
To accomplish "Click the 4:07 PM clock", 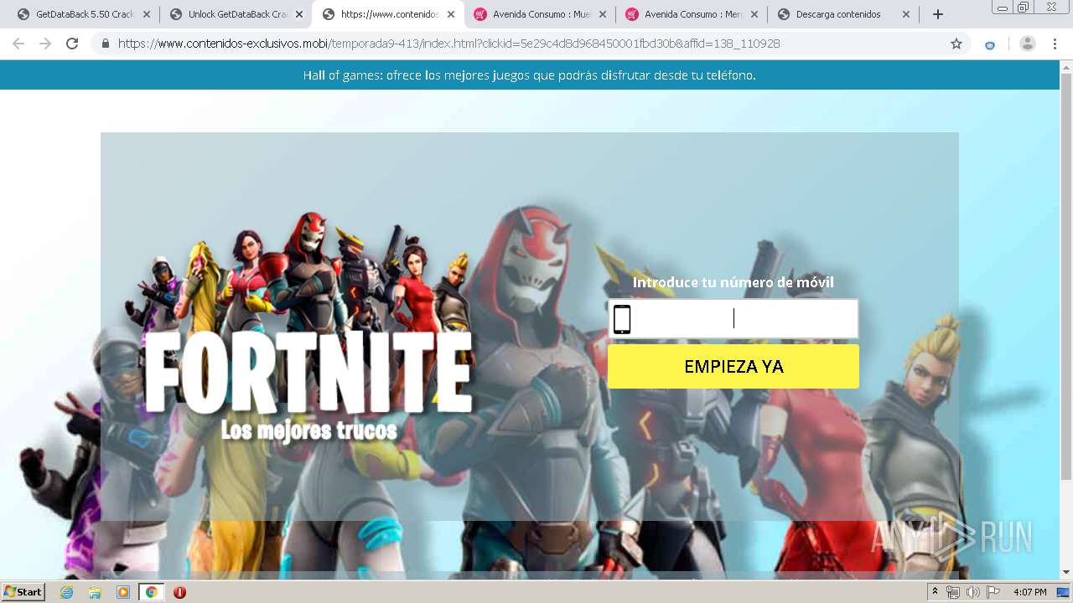I will click(x=1030, y=592).
